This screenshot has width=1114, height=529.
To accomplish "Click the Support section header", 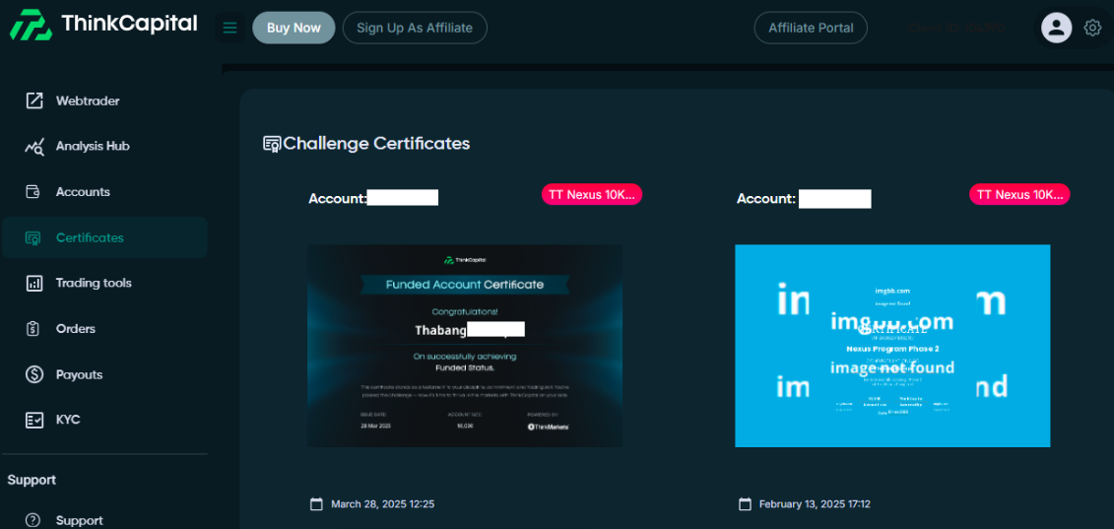I will (32, 480).
